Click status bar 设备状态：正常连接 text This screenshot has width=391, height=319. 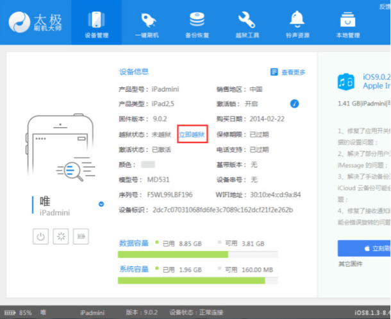coord(196,312)
